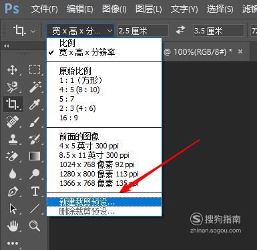Choose 16 : 9 ratio preset
Screen dimensions: 257x250
[104, 118]
